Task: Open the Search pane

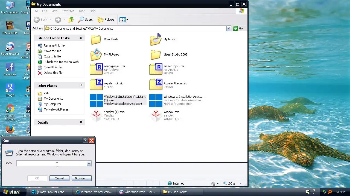Action: [86, 20]
